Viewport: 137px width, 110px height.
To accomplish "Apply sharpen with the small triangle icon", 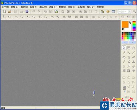I will (x=111, y=17).
